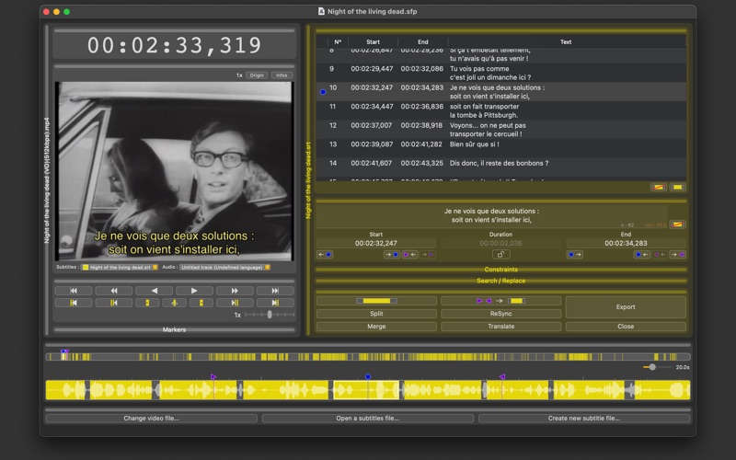The height and width of the screenshot is (460, 736).
Task: Go to the next subtitle icon
Action: (x=235, y=303)
